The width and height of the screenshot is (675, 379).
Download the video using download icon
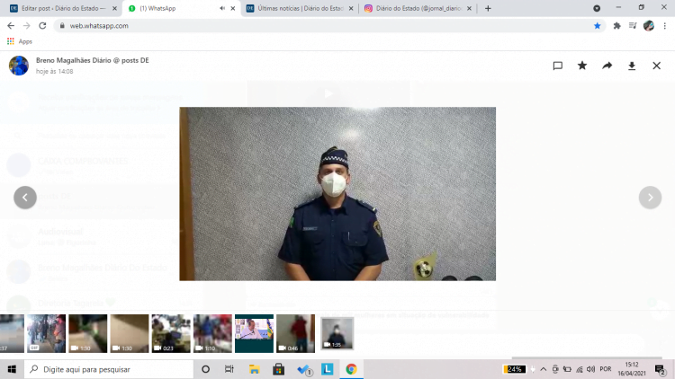tap(632, 66)
